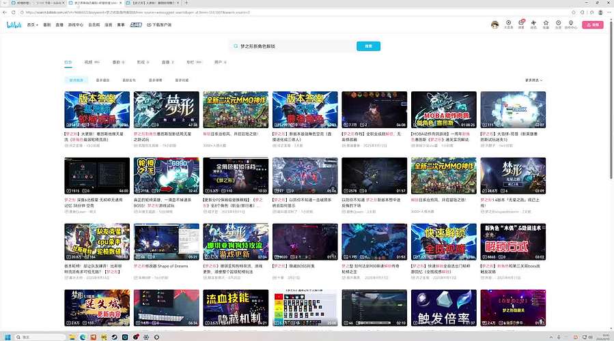Viewport: 614px width, 341px height.
Task: Sort results by 最多收藏
Action: coord(182,80)
